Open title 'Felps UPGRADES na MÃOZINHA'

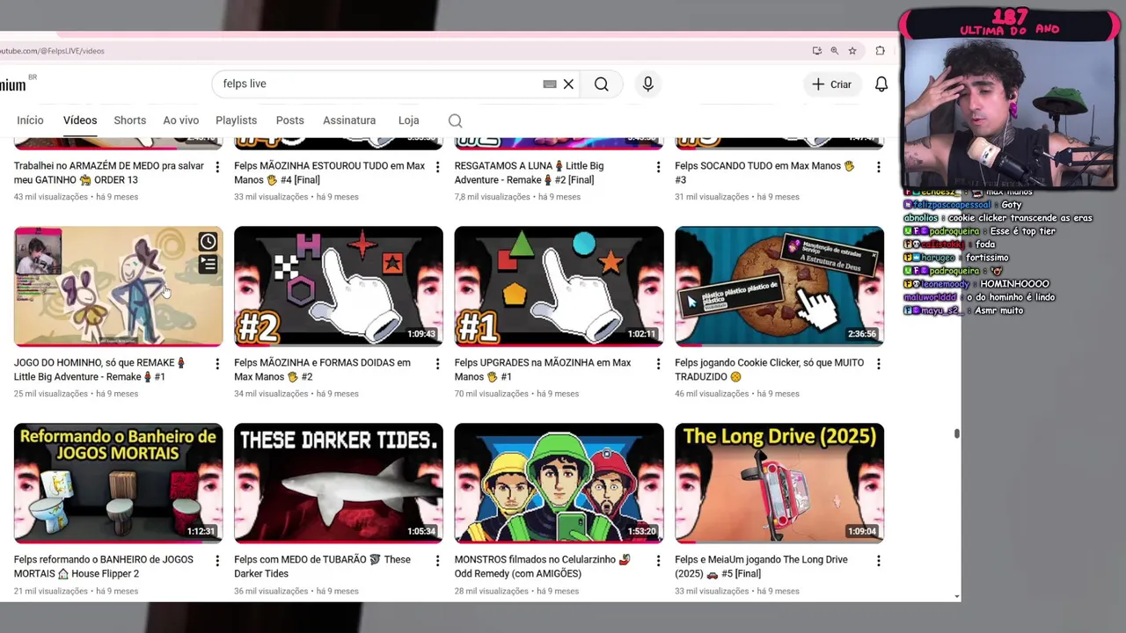pos(543,370)
